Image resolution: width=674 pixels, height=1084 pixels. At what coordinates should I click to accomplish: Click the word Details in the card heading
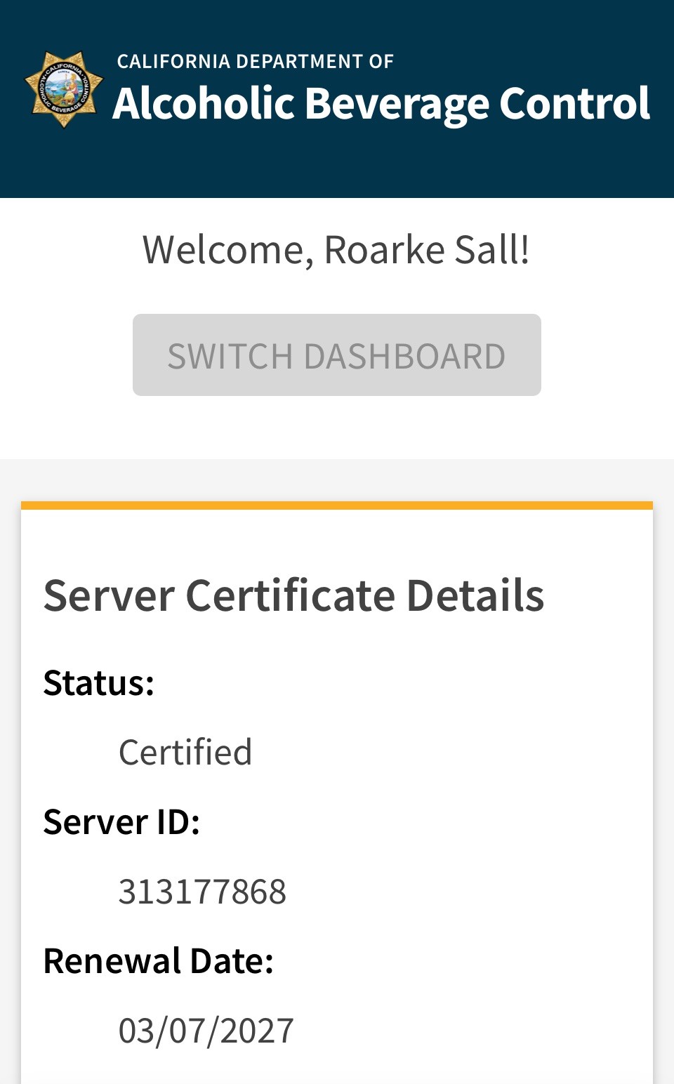[475, 596]
